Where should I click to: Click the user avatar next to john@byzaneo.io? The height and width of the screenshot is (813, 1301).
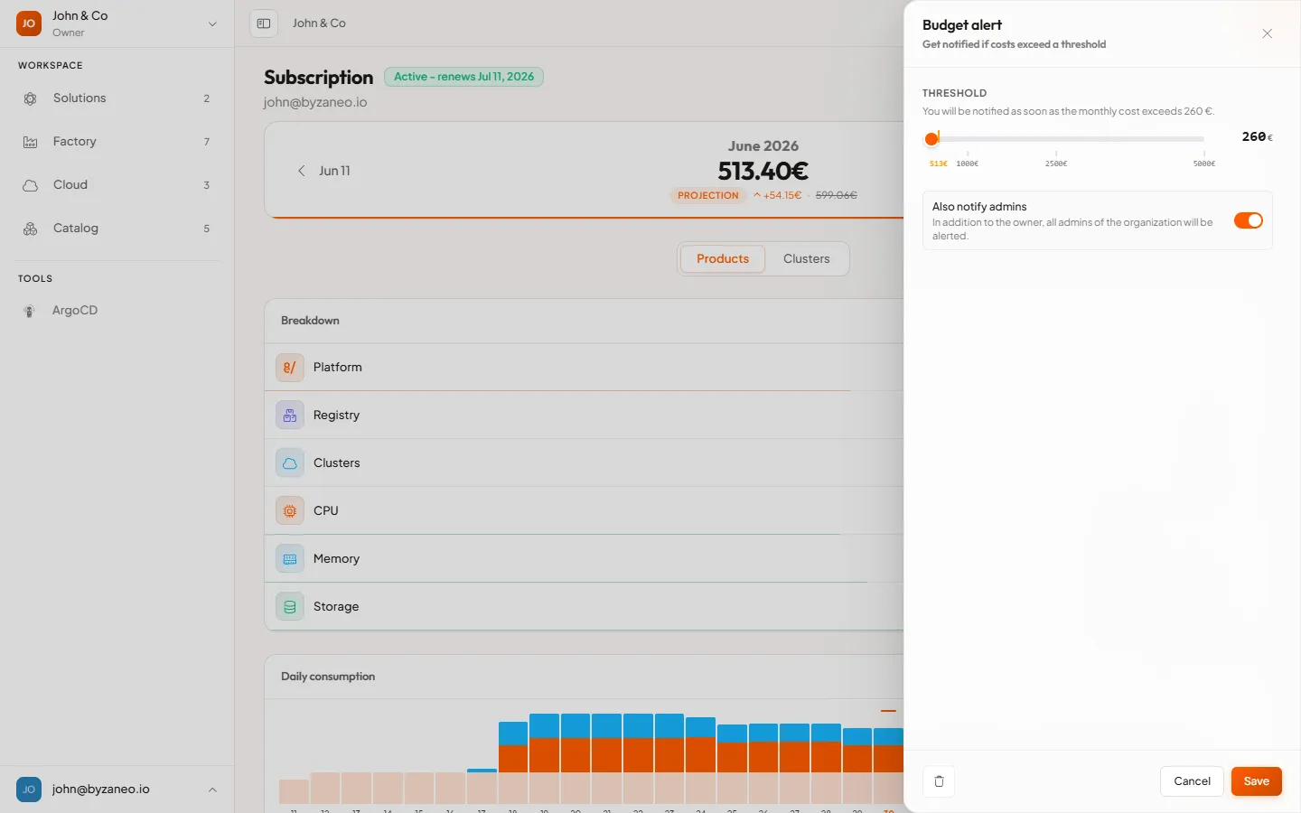point(29,790)
